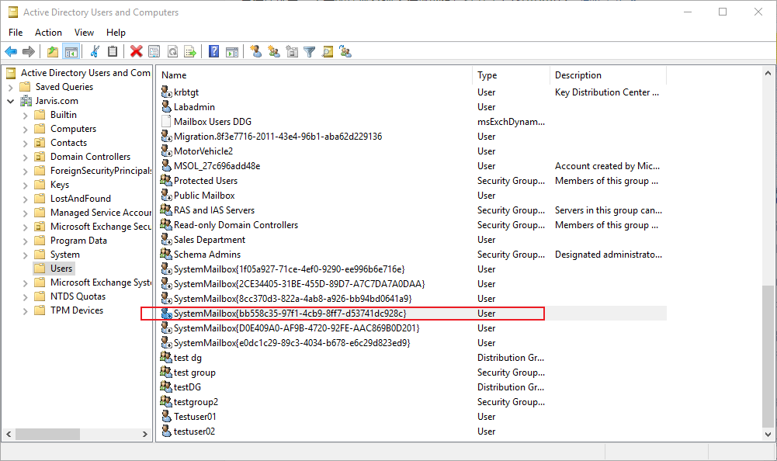The width and height of the screenshot is (777, 461).
Task: Click Mailbox Users DDG document icon
Action: [166, 121]
